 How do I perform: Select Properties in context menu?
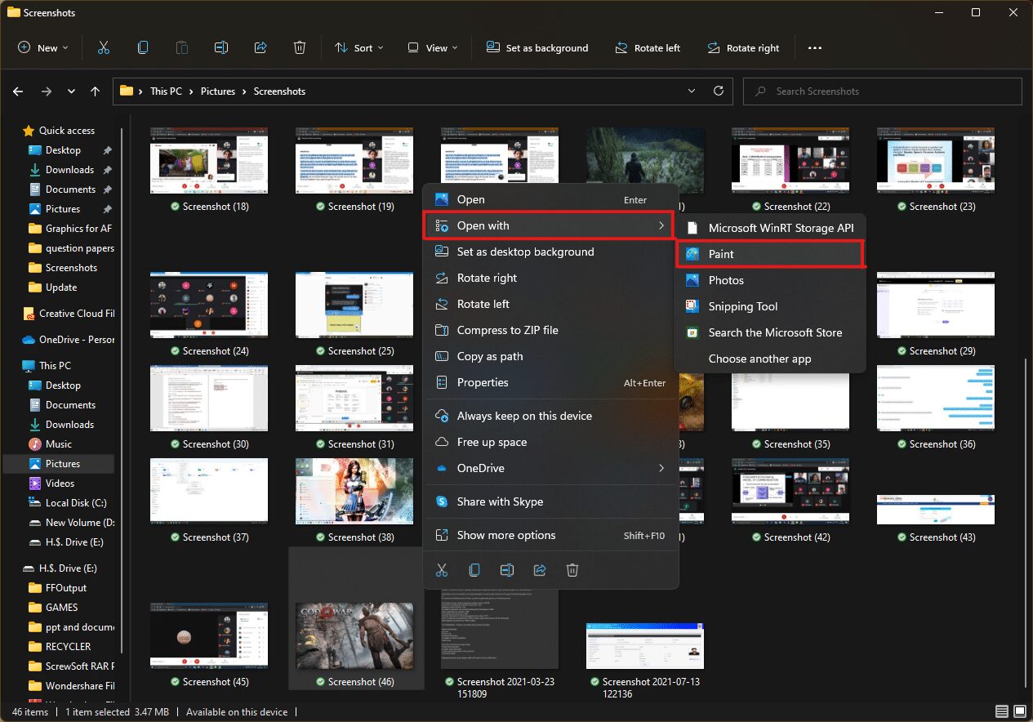(550, 382)
